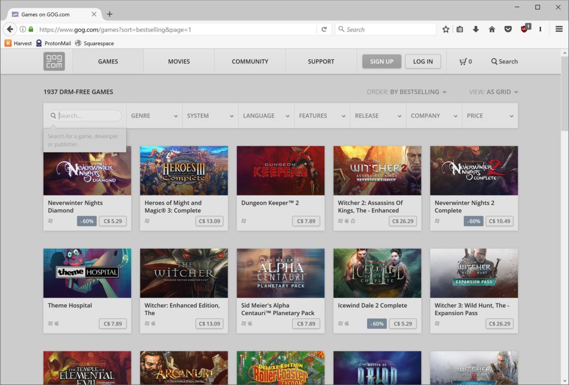Click the browser back arrow
Viewport: 569px width, 385px height.
pyautogui.click(x=9, y=29)
